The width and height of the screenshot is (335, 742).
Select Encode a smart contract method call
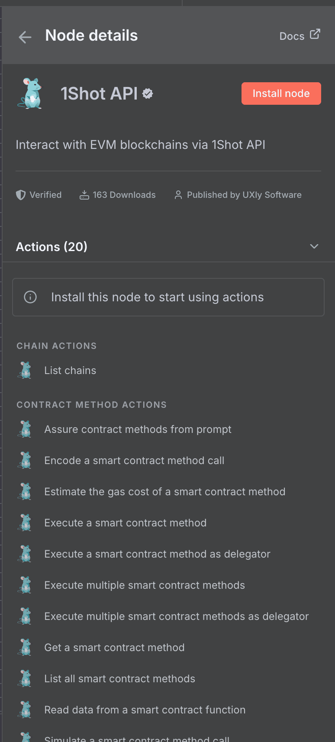tap(134, 460)
